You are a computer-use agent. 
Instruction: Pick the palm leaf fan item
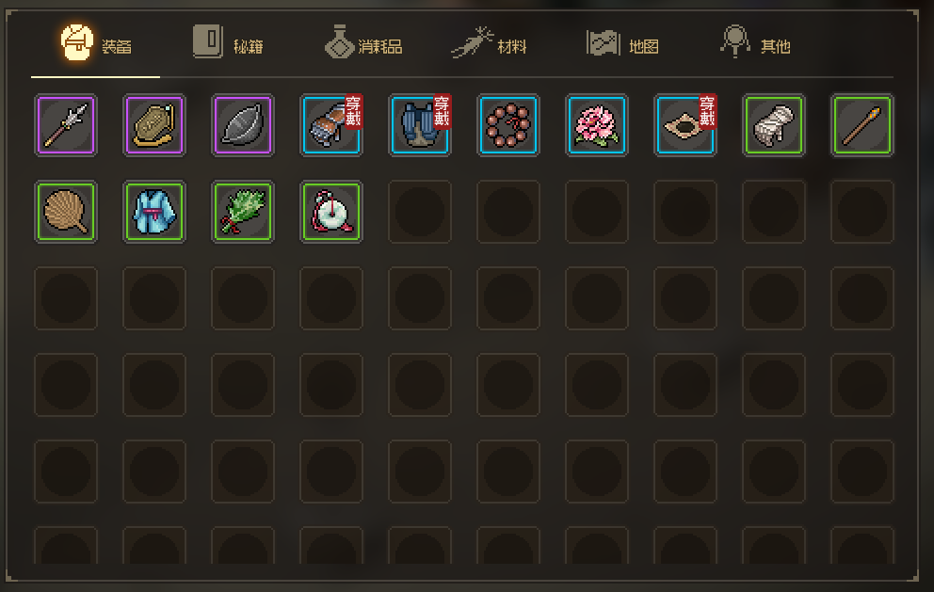coord(66,212)
